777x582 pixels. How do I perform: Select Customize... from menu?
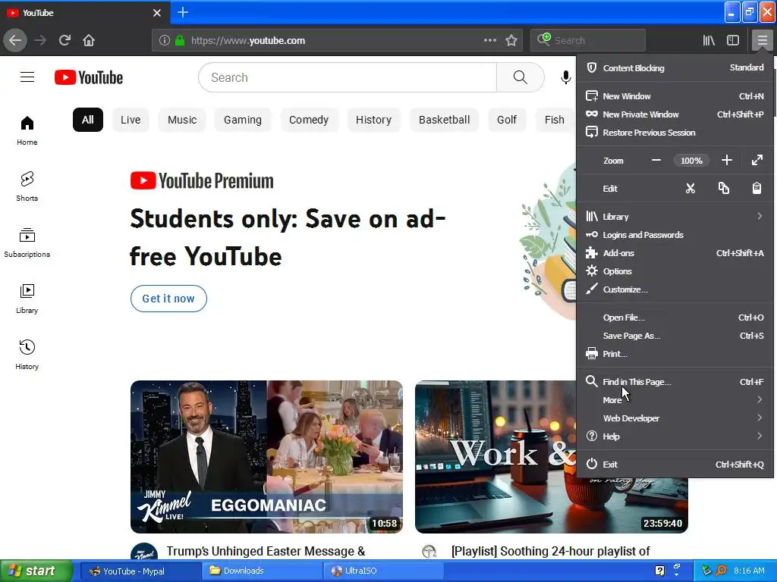(675, 289)
